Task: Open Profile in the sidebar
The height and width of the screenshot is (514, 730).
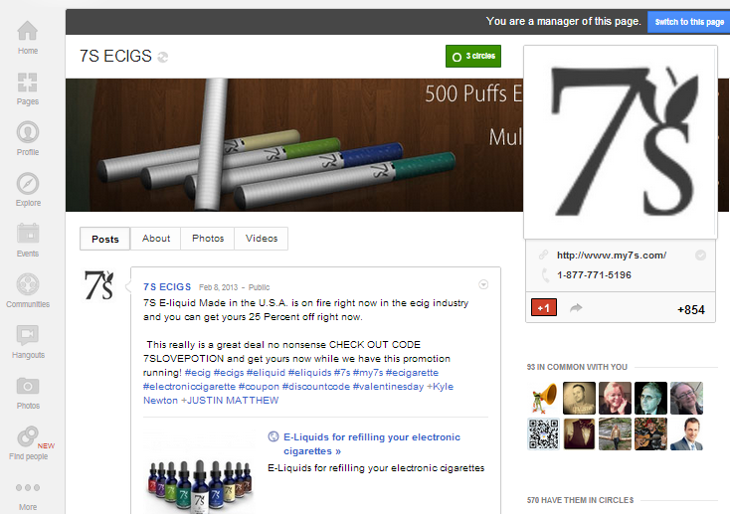Action: click(x=28, y=139)
